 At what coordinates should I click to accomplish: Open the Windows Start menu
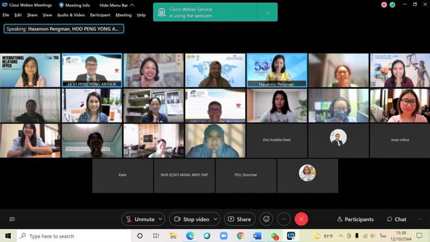(8, 236)
